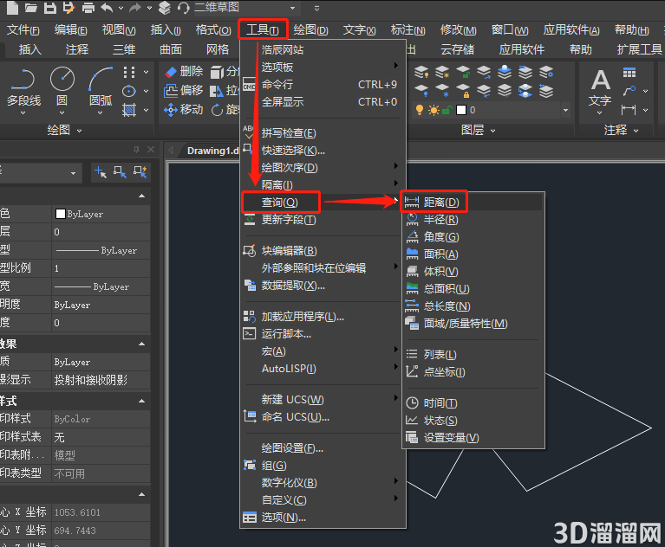665x547 pixels.
Task: Click the Delete (删除) eraser icon
Action: coord(171,72)
